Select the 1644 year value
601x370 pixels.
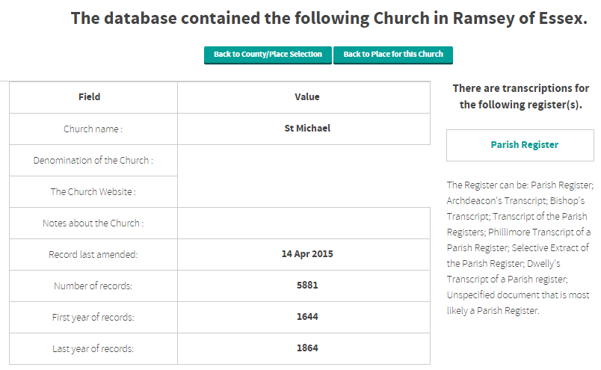pyautogui.click(x=307, y=317)
